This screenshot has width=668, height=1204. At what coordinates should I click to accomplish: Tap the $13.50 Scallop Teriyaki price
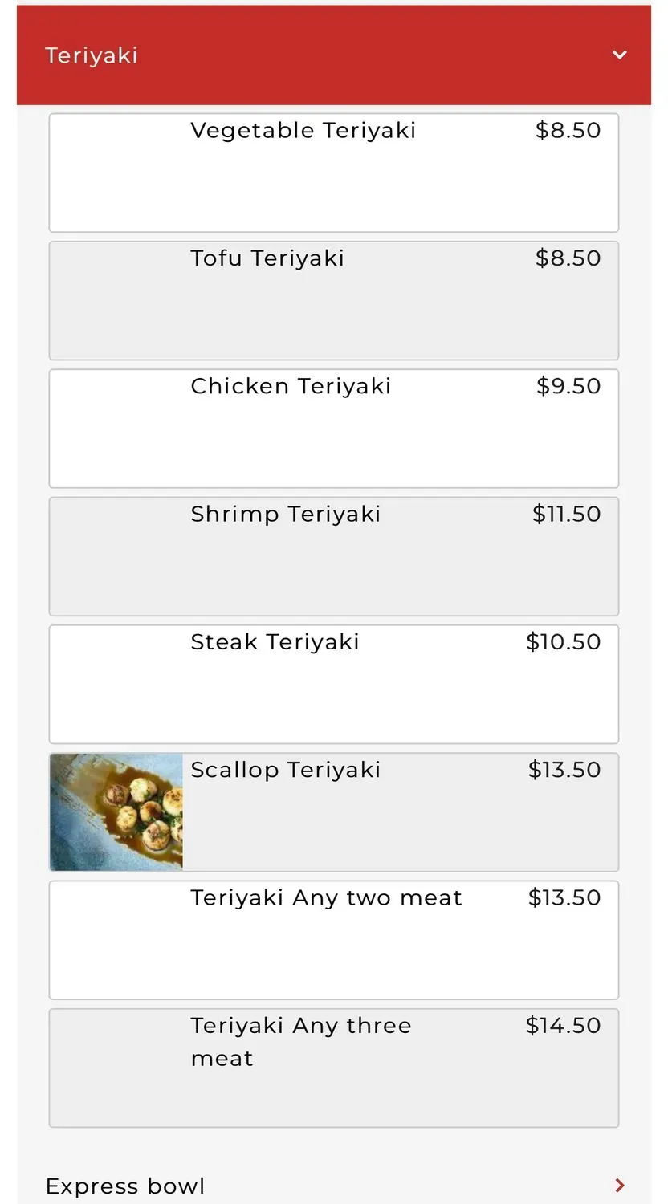point(564,770)
